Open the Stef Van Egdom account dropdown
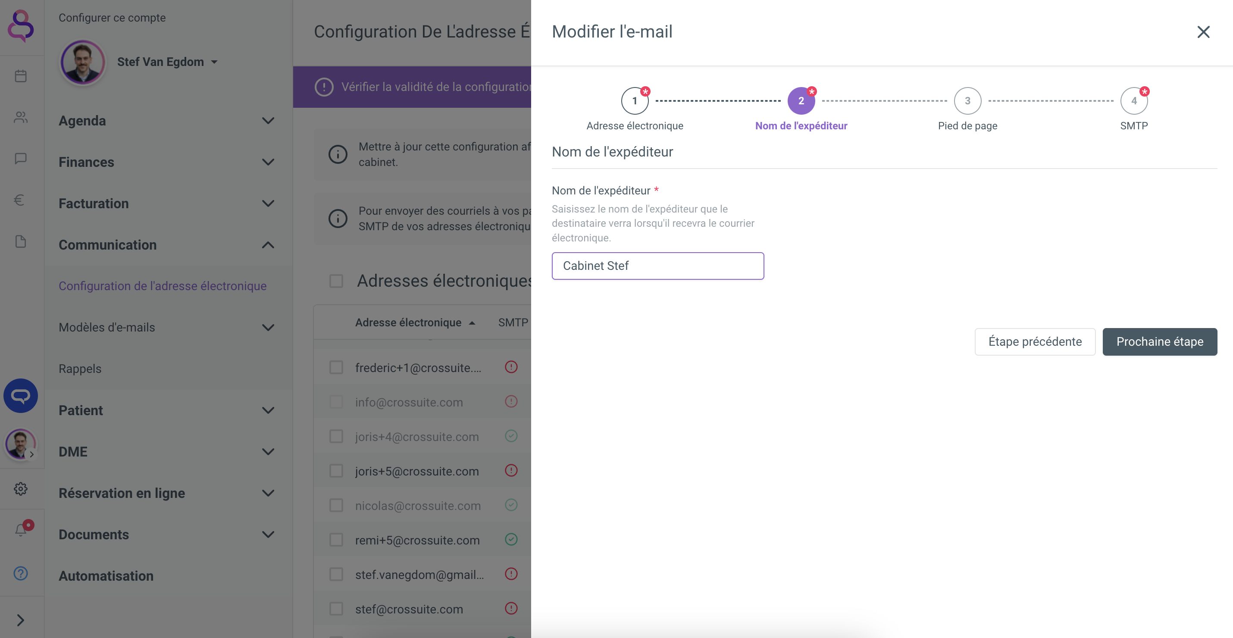This screenshot has width=1233, height=638. (167, 62)
